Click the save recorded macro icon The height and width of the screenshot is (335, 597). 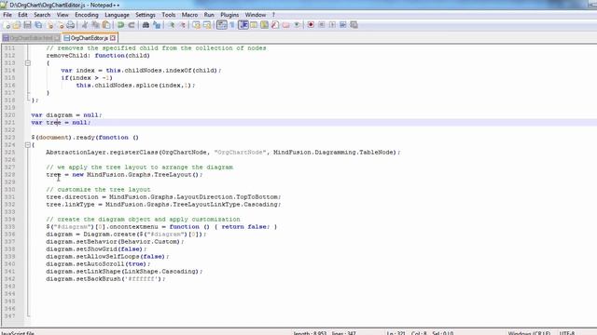(354, 25)
